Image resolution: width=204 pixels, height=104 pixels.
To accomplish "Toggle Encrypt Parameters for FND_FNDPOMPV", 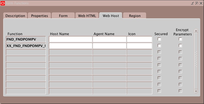I will (x=180, y=39).
